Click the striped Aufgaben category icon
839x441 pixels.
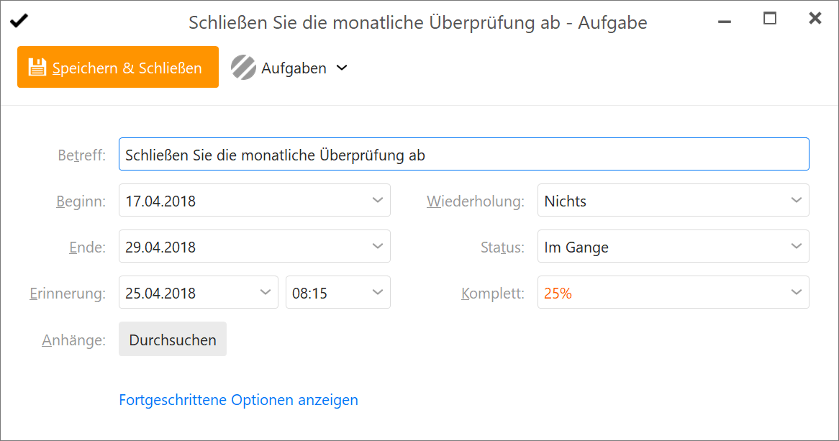[243, 68]
